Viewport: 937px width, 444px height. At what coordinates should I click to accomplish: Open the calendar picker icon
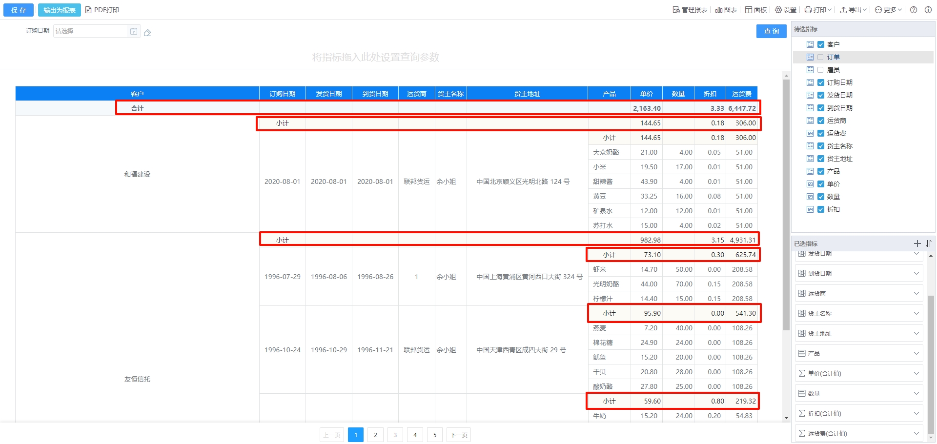pyautogui.click(x=134, y=31)
